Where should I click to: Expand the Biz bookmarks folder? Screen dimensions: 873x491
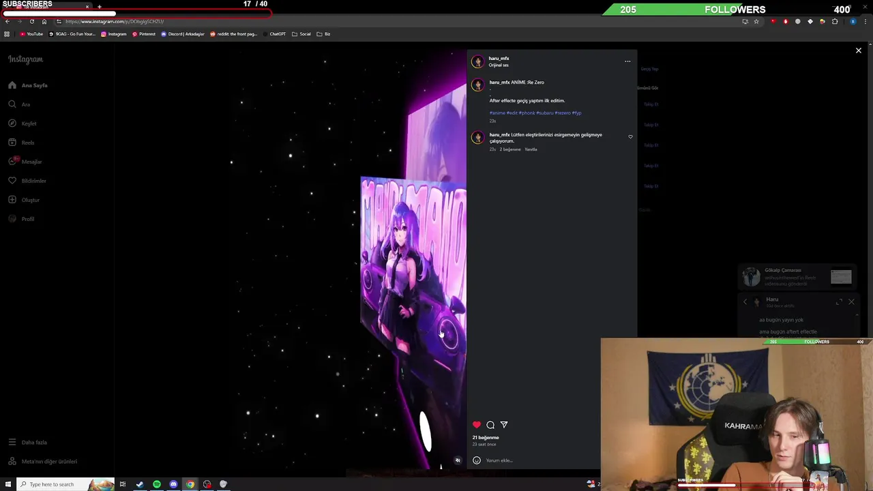(323, 34)
